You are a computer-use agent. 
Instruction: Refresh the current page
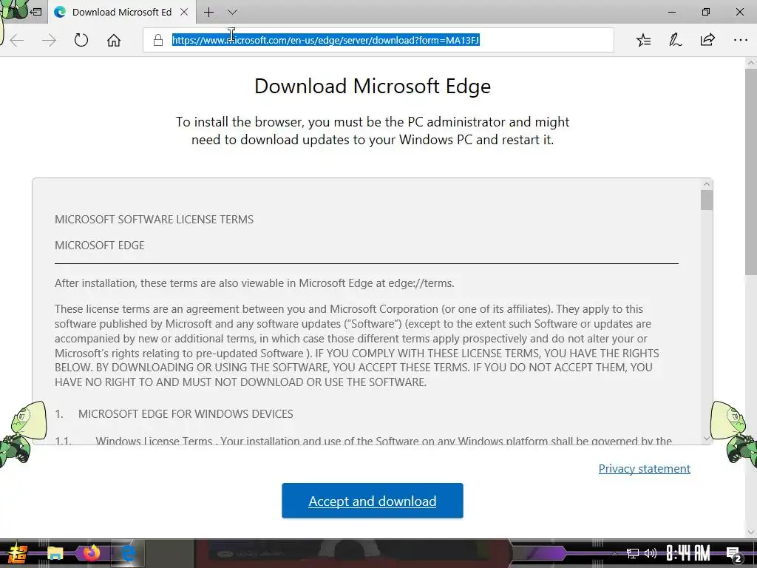pos(81,40)
